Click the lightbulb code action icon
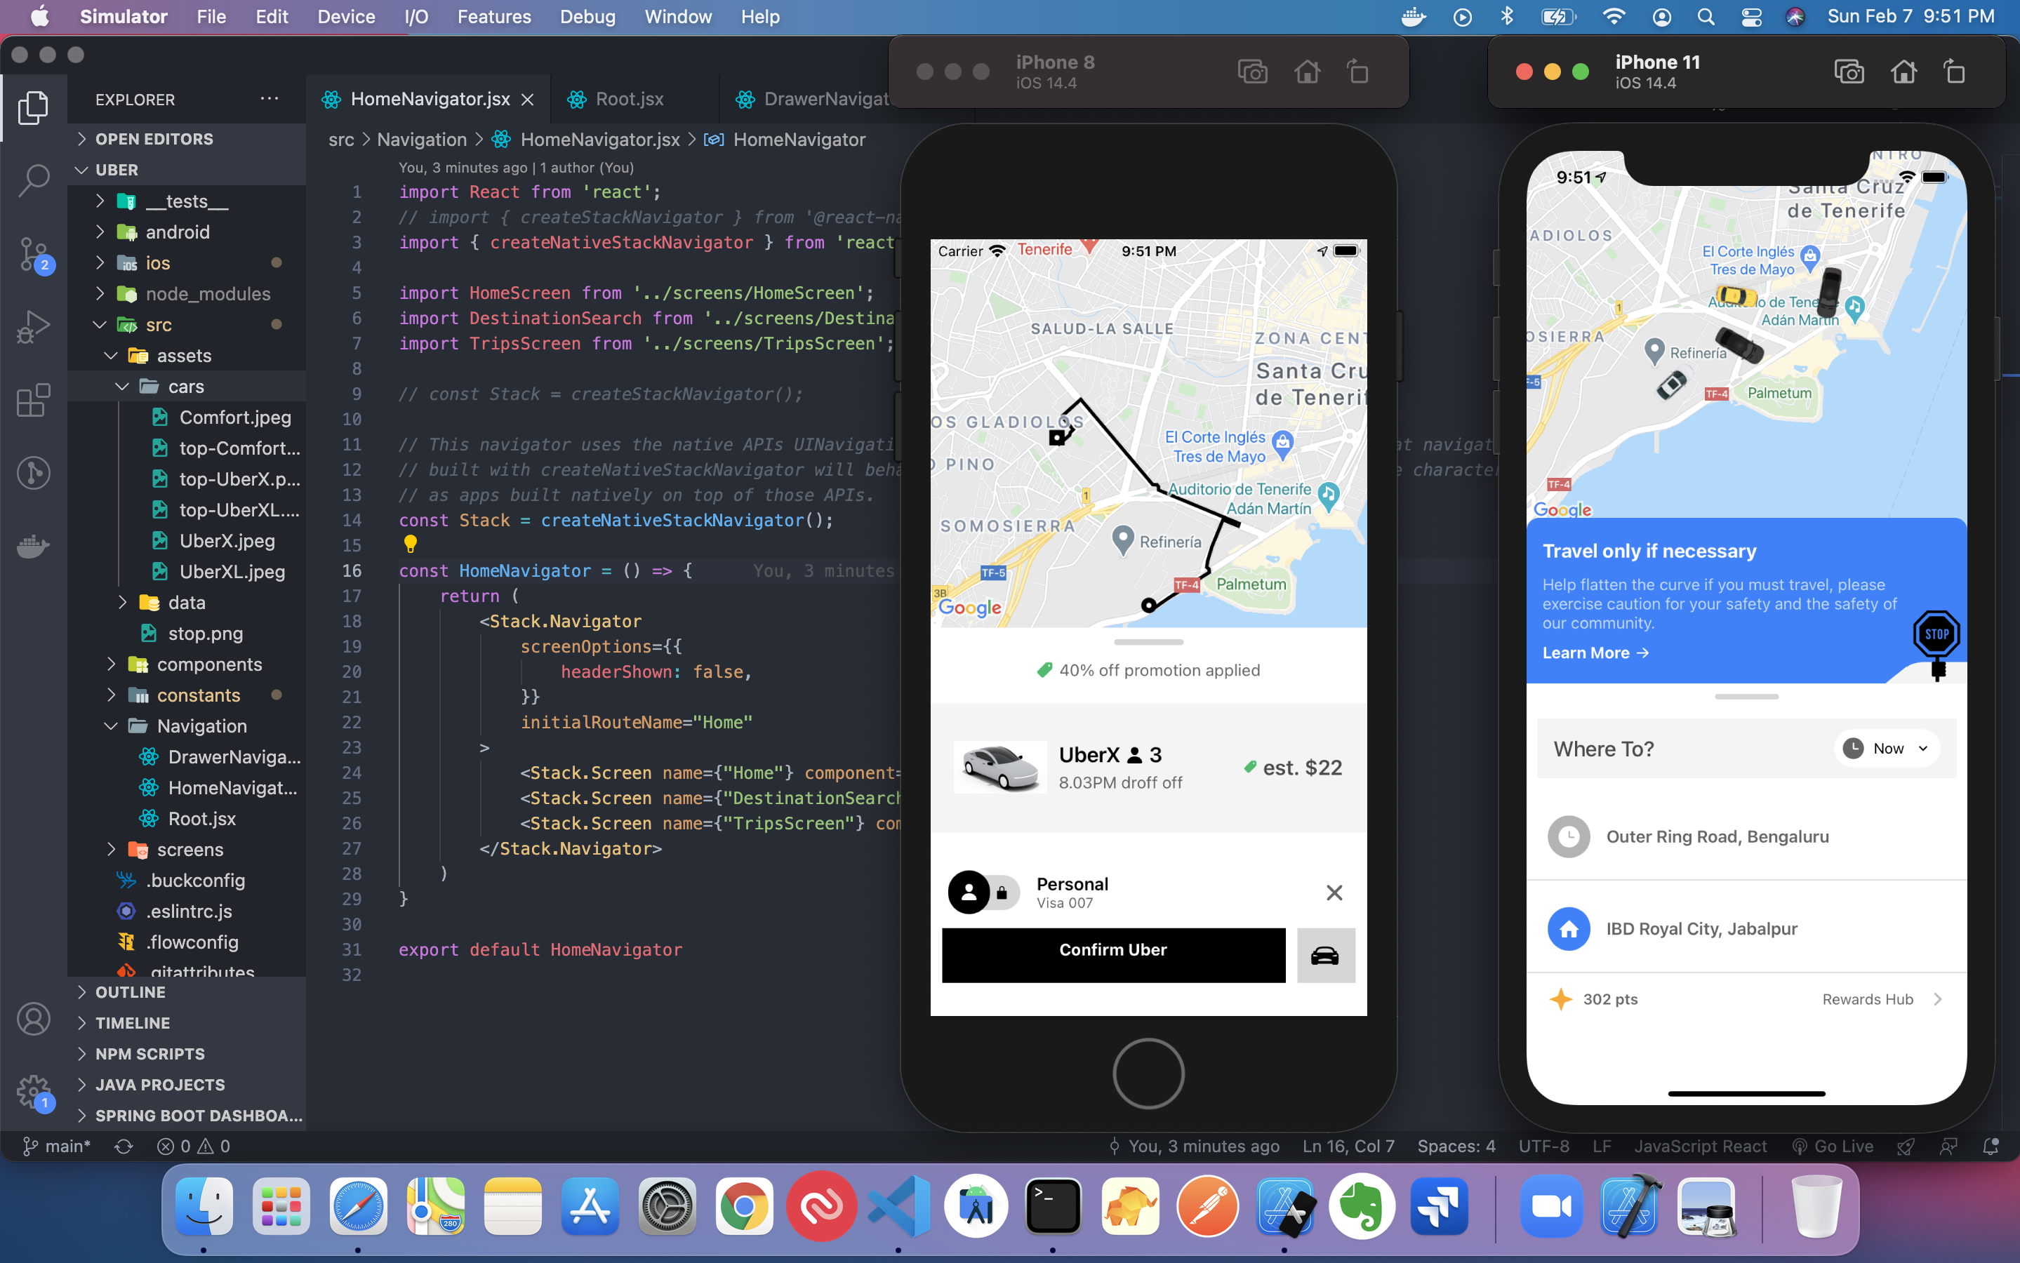Image resolution: width=2020 pixels, height=1263 pixels. click(x=410, y=544)
